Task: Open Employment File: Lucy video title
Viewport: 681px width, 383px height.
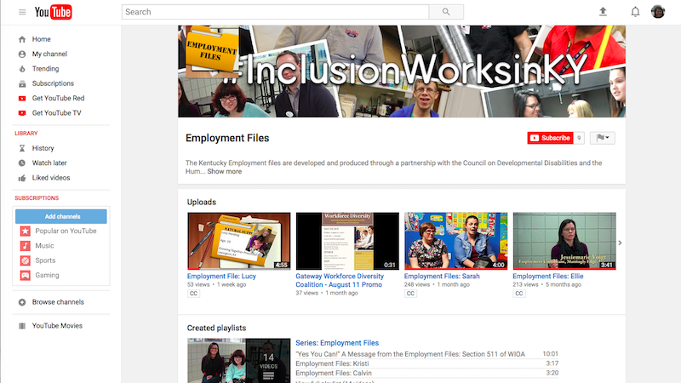Action: [221, 276]
